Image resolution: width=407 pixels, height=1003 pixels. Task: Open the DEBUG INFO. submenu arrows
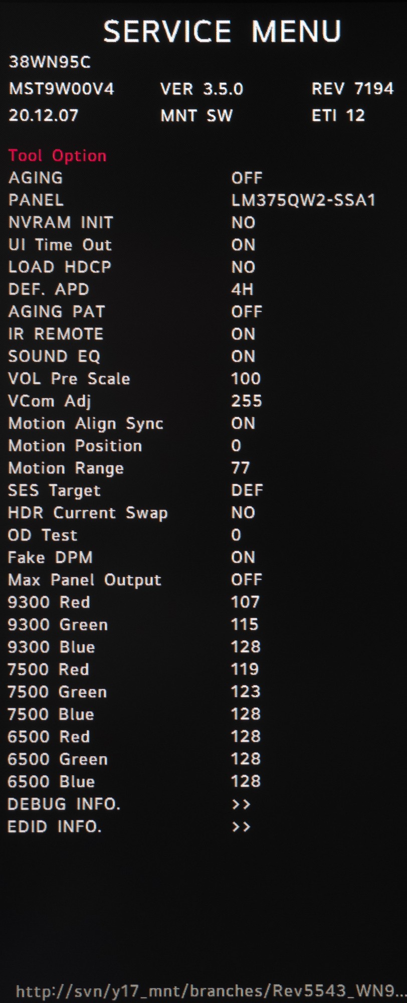[x=241, y=804]
